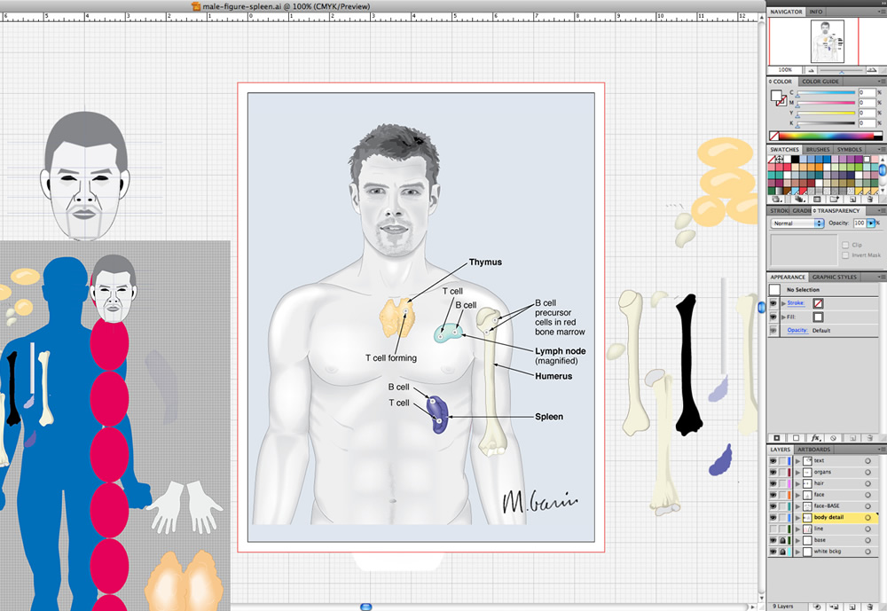Click Clear Appearance icon in Appearance panel
Image resolution: width=887 pixels, height=611 pixels.
click(x=833, y=438)
